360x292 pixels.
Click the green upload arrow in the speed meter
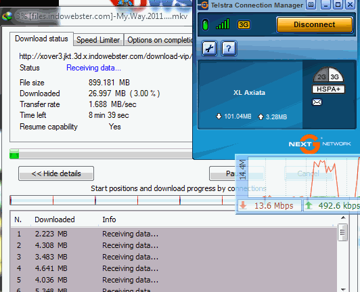pyautogui.click(x=309, y=205)
